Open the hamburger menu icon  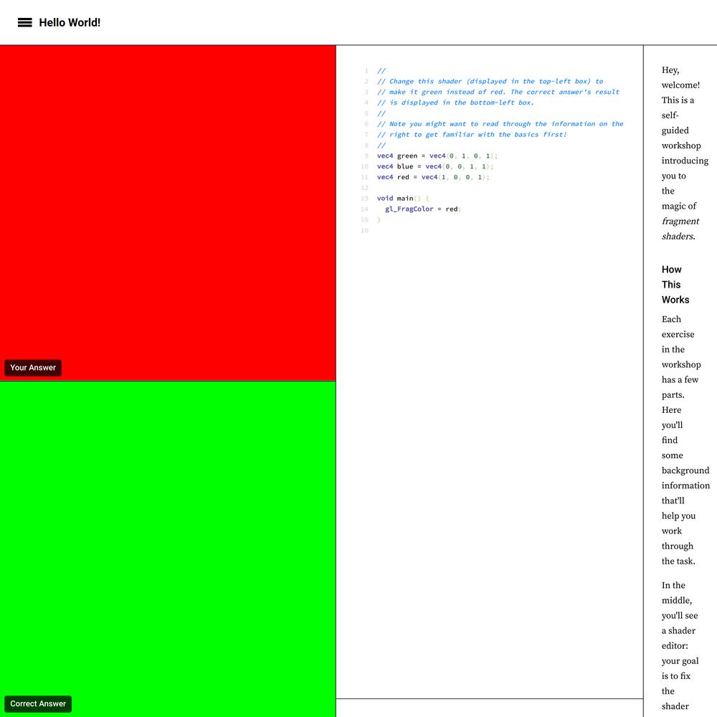point(24,22)
